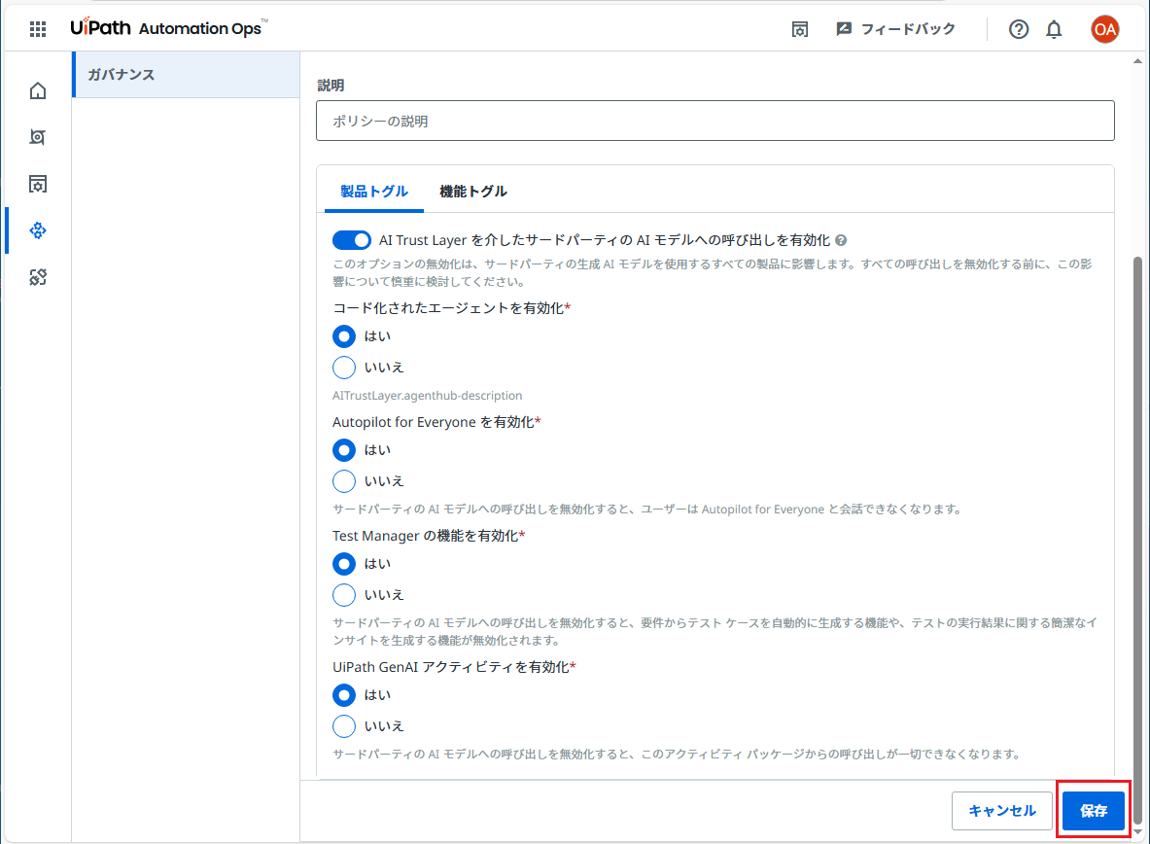1150x844 pixels.
Task: Click the フィードバック feedback link
Action: [895, 28]
